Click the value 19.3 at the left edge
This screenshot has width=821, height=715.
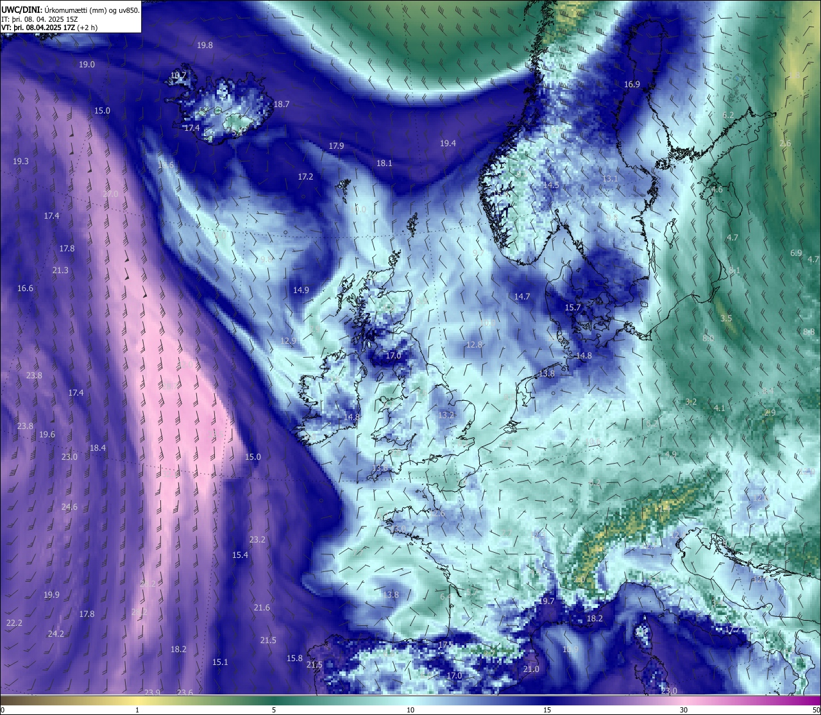21,161
